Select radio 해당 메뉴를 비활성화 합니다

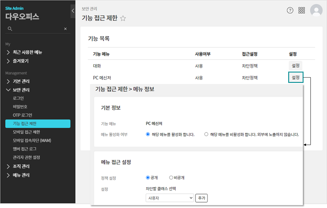206,134
